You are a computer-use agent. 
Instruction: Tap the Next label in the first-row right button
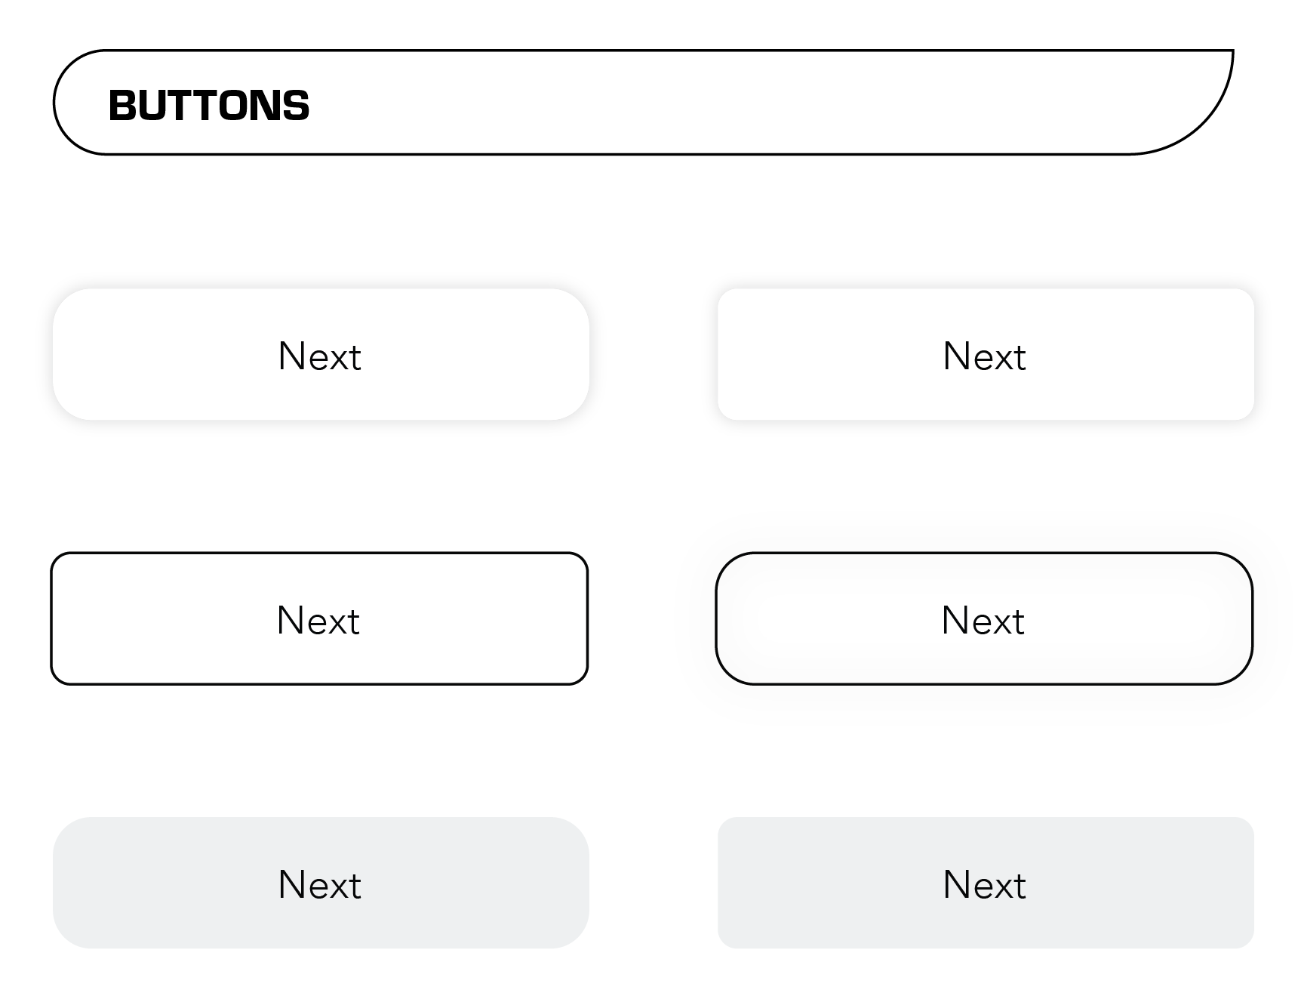click(985, 356)
